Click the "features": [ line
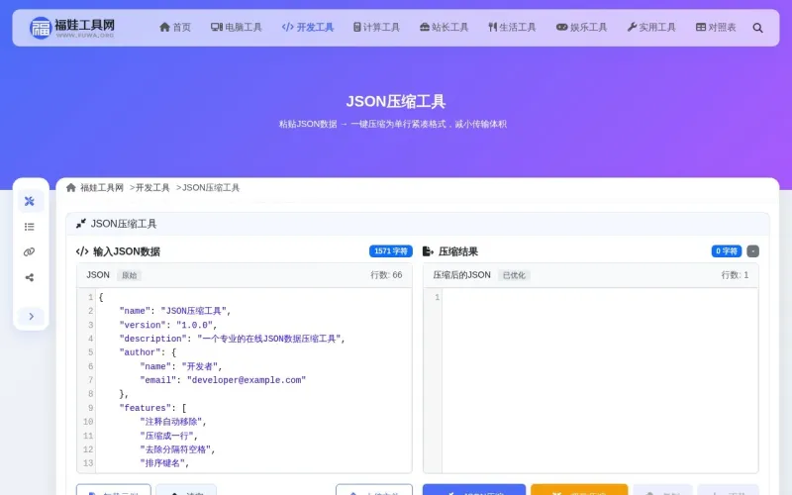Screen dimensions: 792x495 tap(152, 408)
